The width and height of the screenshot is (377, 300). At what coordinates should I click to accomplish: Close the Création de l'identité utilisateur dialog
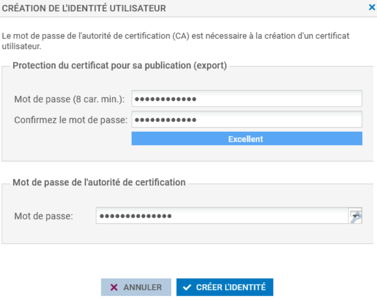pyautogui.click(x=372, y=8)
